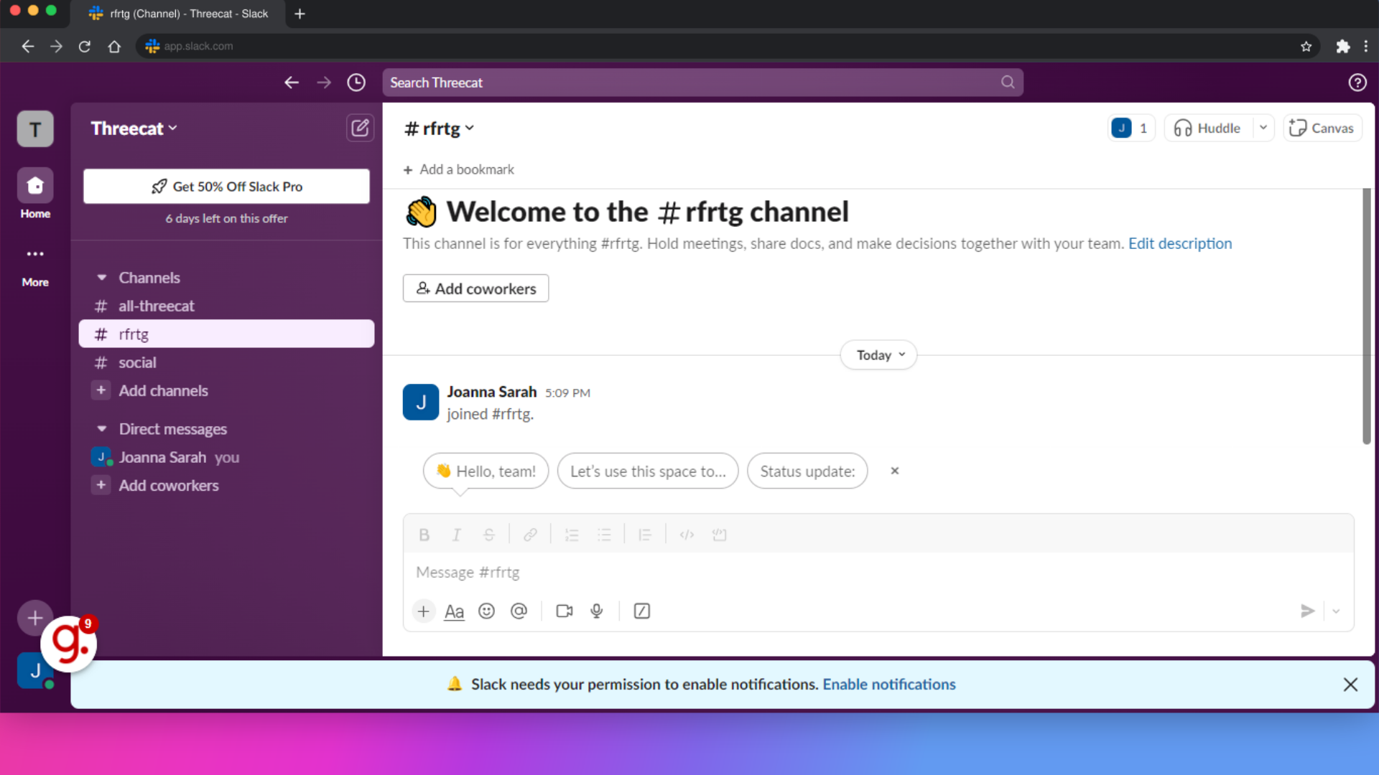This screenshot has height=775, width=1379.
Task: Click the Strikethrough formatting icon
Action: tap(490, 535)
